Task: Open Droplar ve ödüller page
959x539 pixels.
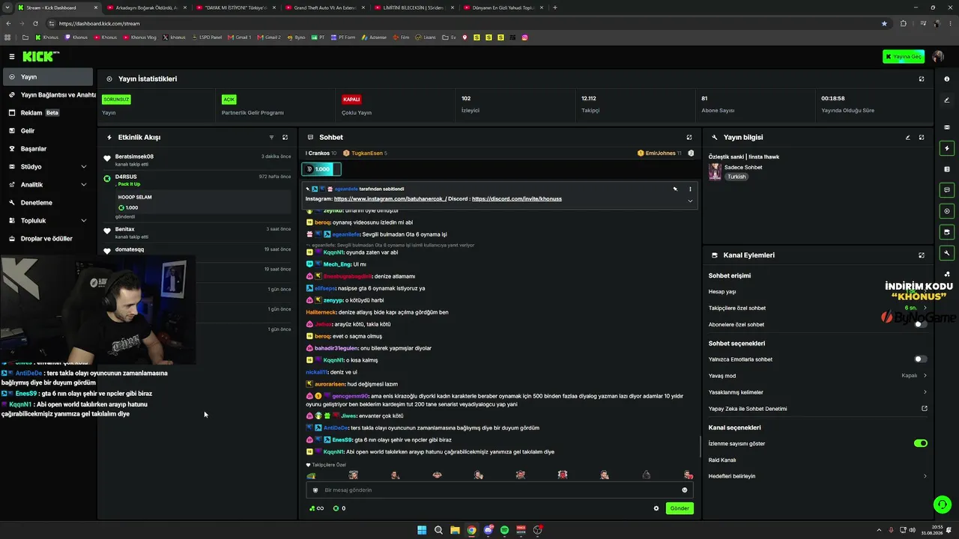Action: click(48, 239)
